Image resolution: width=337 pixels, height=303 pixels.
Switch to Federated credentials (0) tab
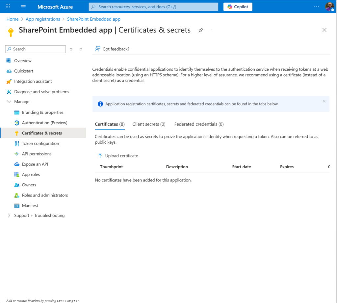coord(199,124)
